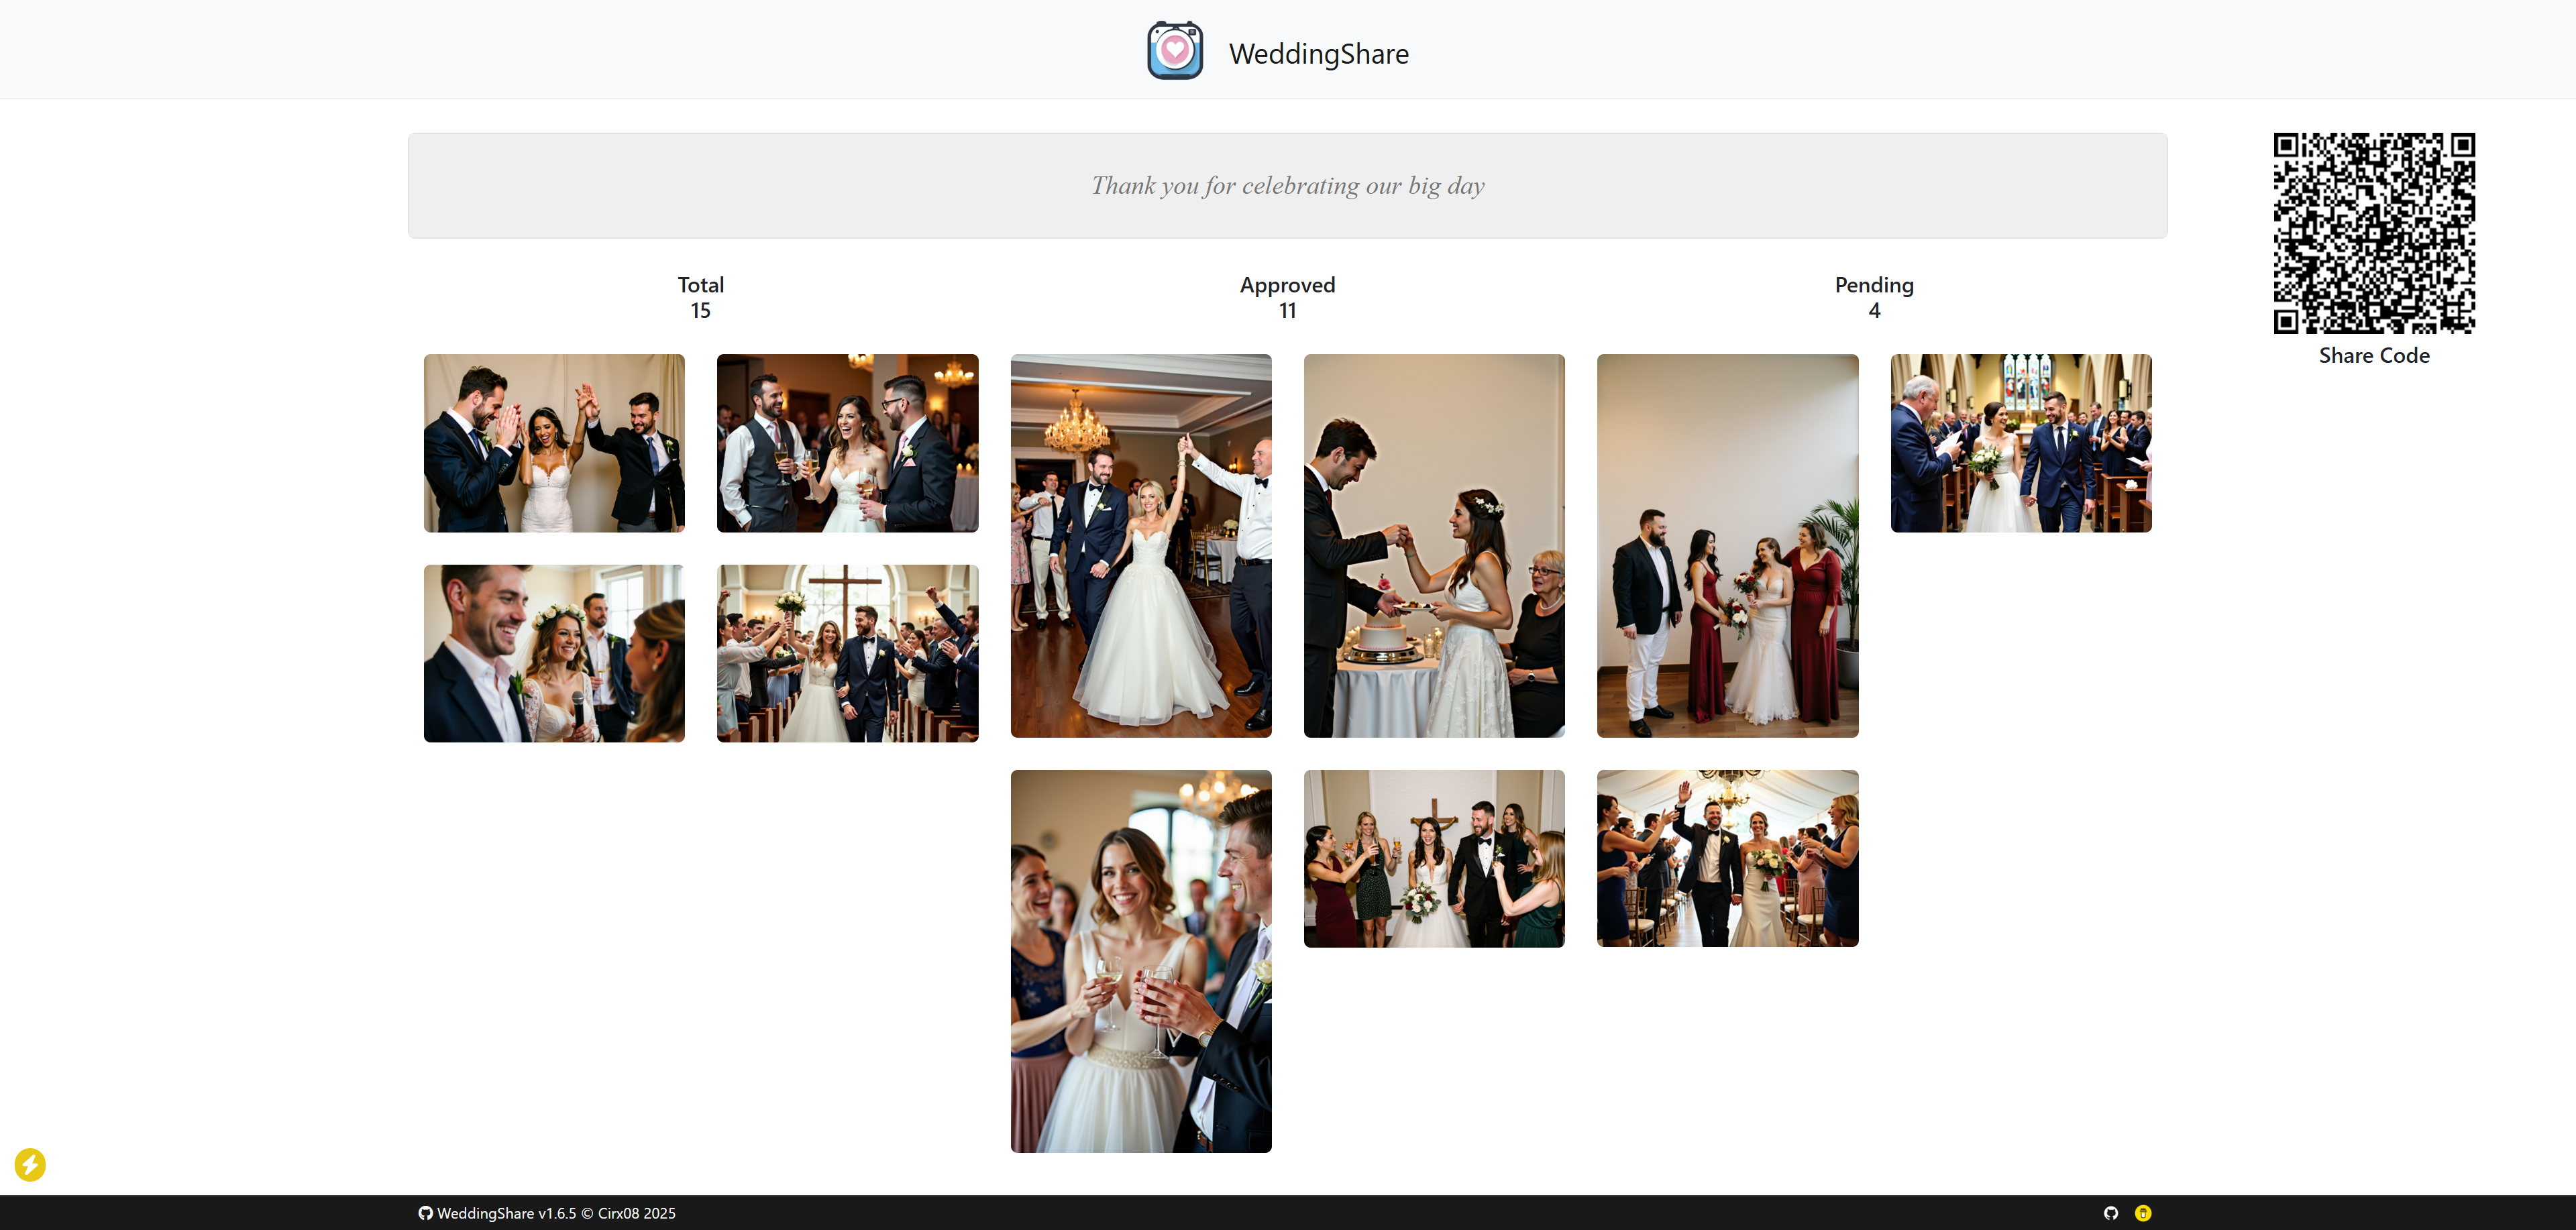Select the Approved 11 counter
This screenshot has width=2576, height=1230.
click(x=1287, y=298)
